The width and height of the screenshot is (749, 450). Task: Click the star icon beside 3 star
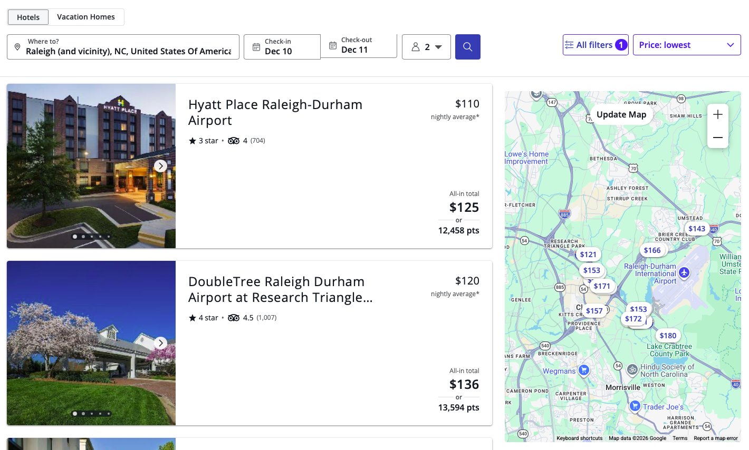(x=193, y=141)
